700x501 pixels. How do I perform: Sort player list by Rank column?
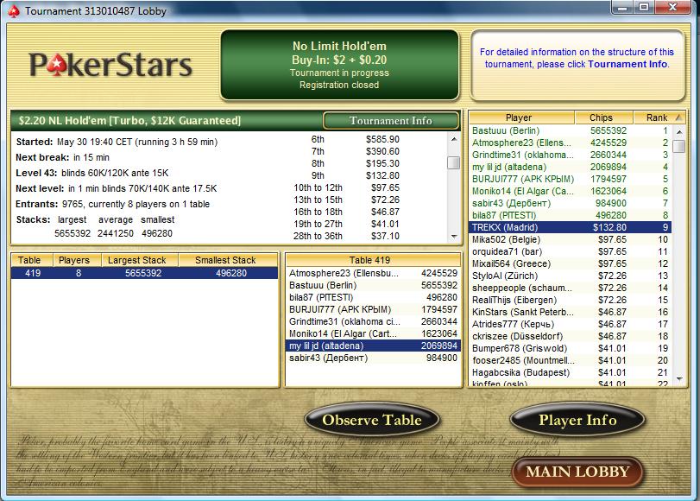click(x=659, y=117)
